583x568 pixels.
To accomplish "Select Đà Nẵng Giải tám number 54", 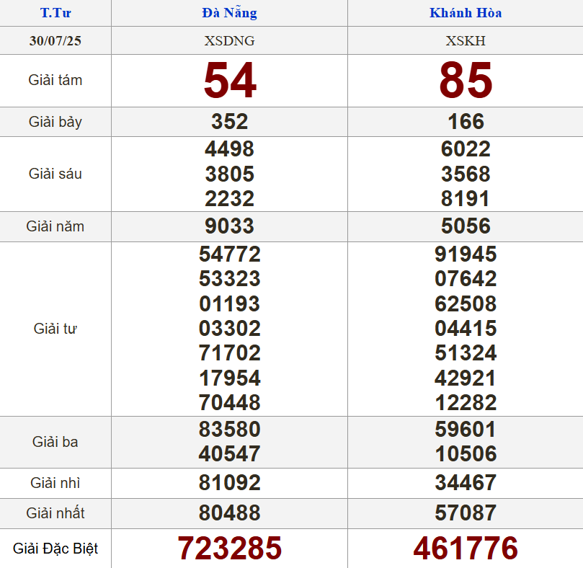I will pyautogui.click(x=229, y=80).
